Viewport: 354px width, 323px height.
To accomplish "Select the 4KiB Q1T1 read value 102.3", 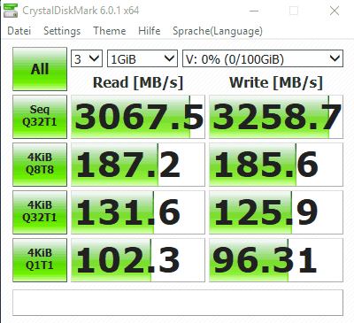I will click(x=138, y=260).
